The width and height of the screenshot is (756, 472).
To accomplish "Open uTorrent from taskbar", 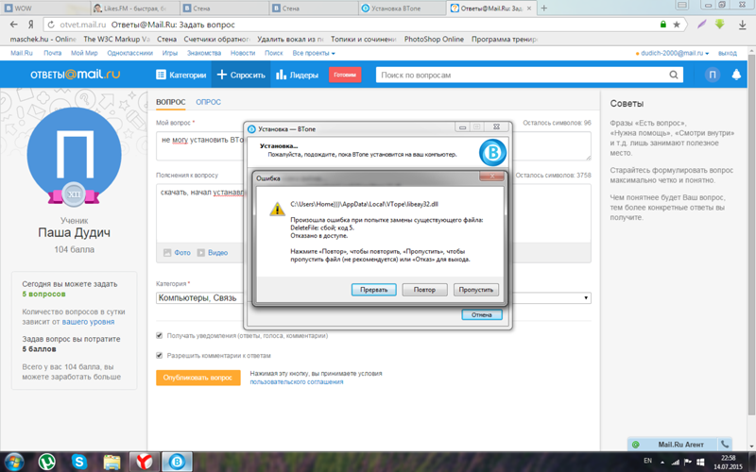I will coord(46,462).
